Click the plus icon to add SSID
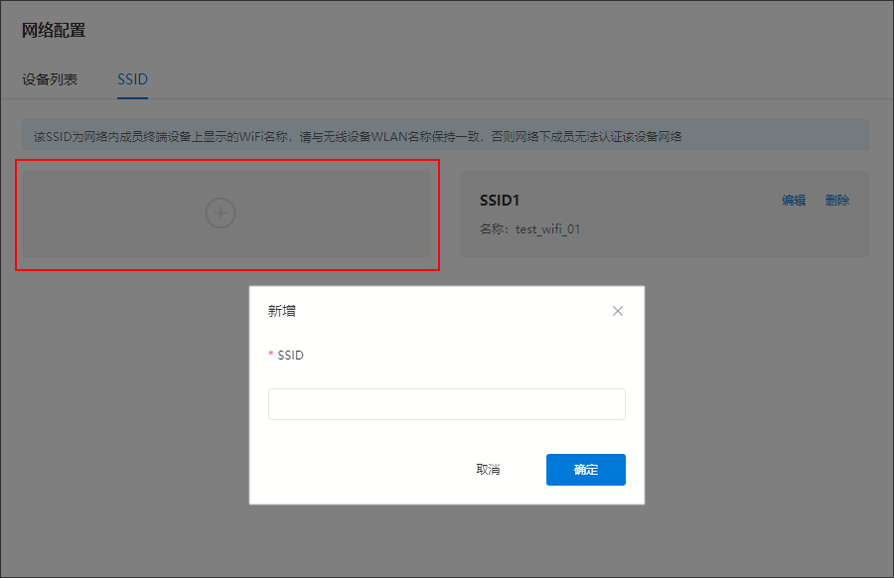Viewport: 894px width, 578px height. pyautogui.click(x=221, y=214)
